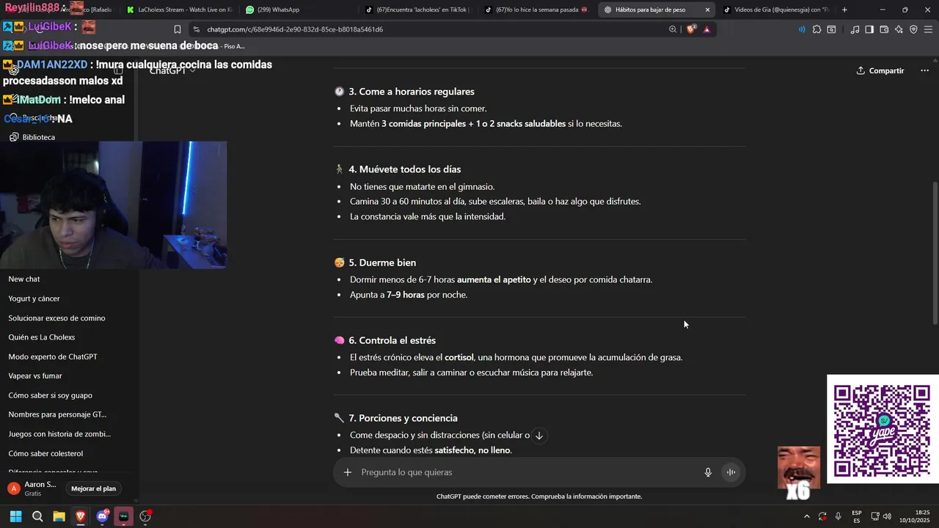The height and width of the screenshot is (528, 939).
Task: Click the blue media broadcast waves icon
Action: click(801, 29)
